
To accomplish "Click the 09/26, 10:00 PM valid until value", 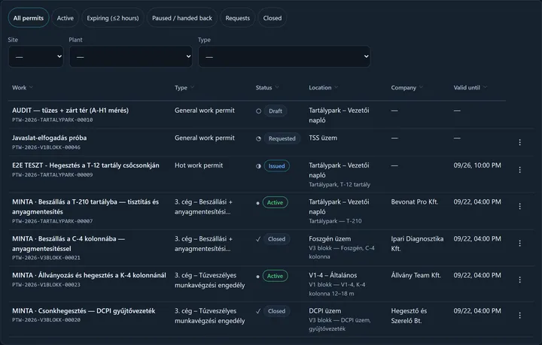I will tap(477, 165).
